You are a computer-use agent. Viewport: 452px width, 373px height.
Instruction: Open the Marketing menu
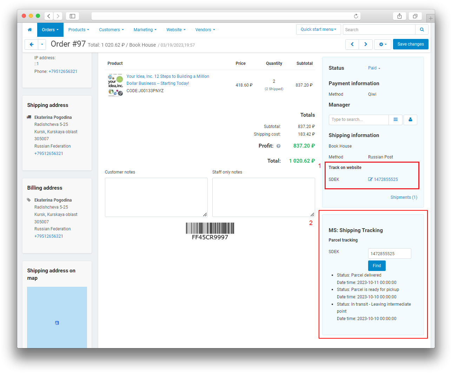(145, 30)
